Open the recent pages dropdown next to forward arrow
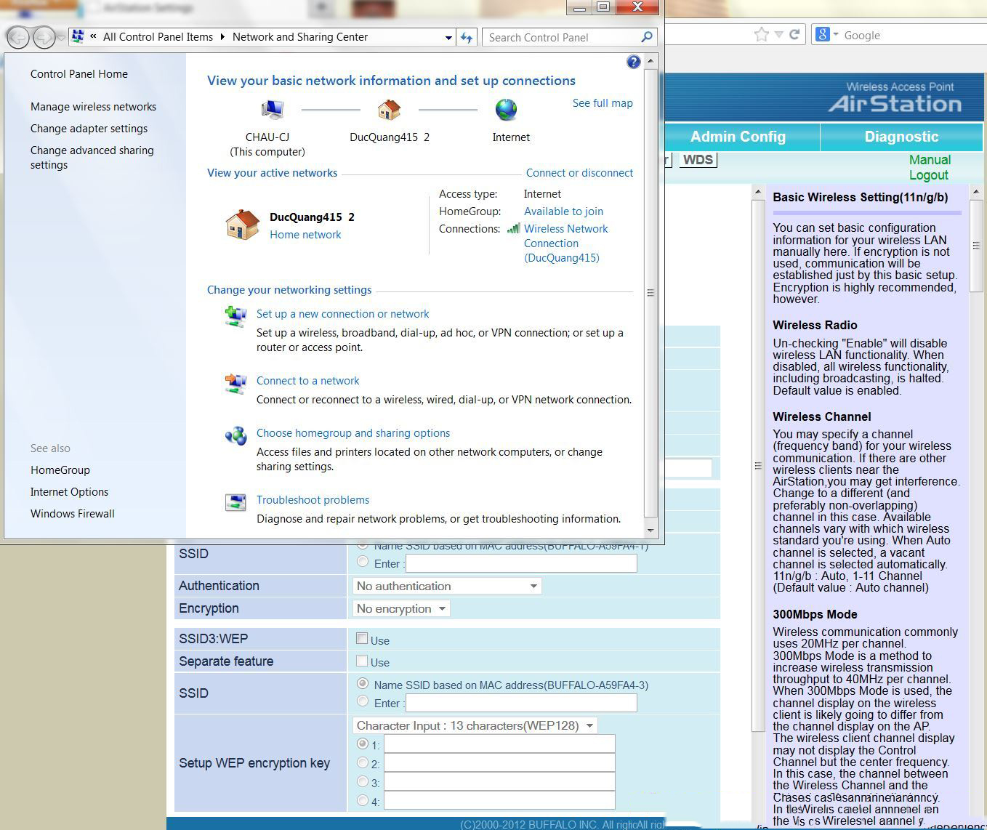The image size is (987, 830). (61, 37)
